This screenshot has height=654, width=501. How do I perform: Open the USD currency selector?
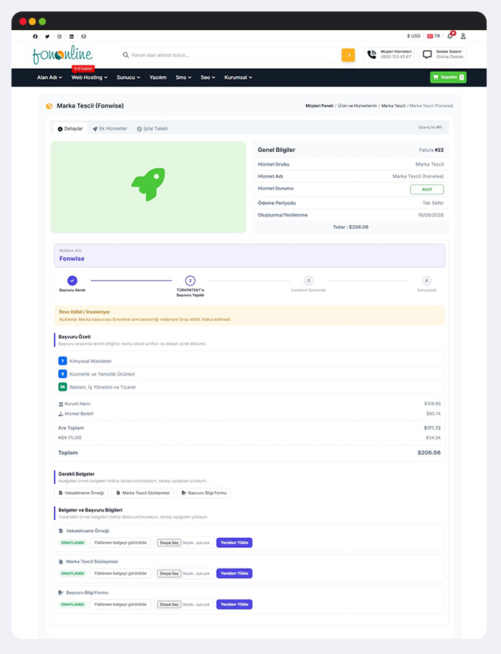(x=413, y=37)
